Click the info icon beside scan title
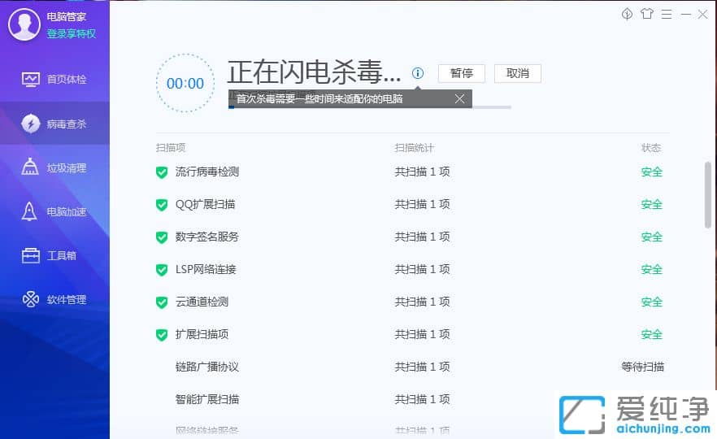Image resolution: width=717 pixels, height=439 pixels. [418, 73]
